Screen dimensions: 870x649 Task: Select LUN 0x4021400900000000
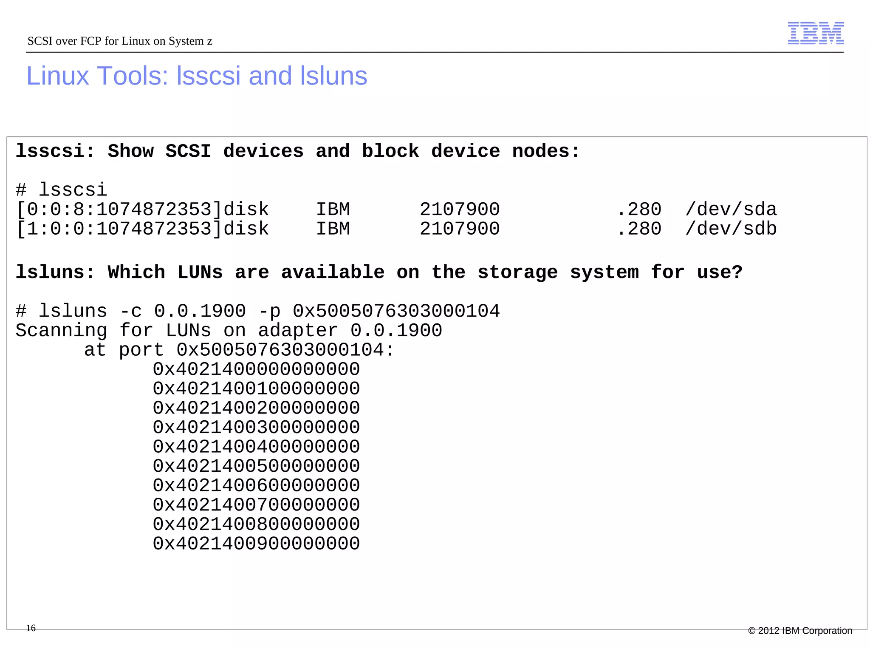coord(257,544)
